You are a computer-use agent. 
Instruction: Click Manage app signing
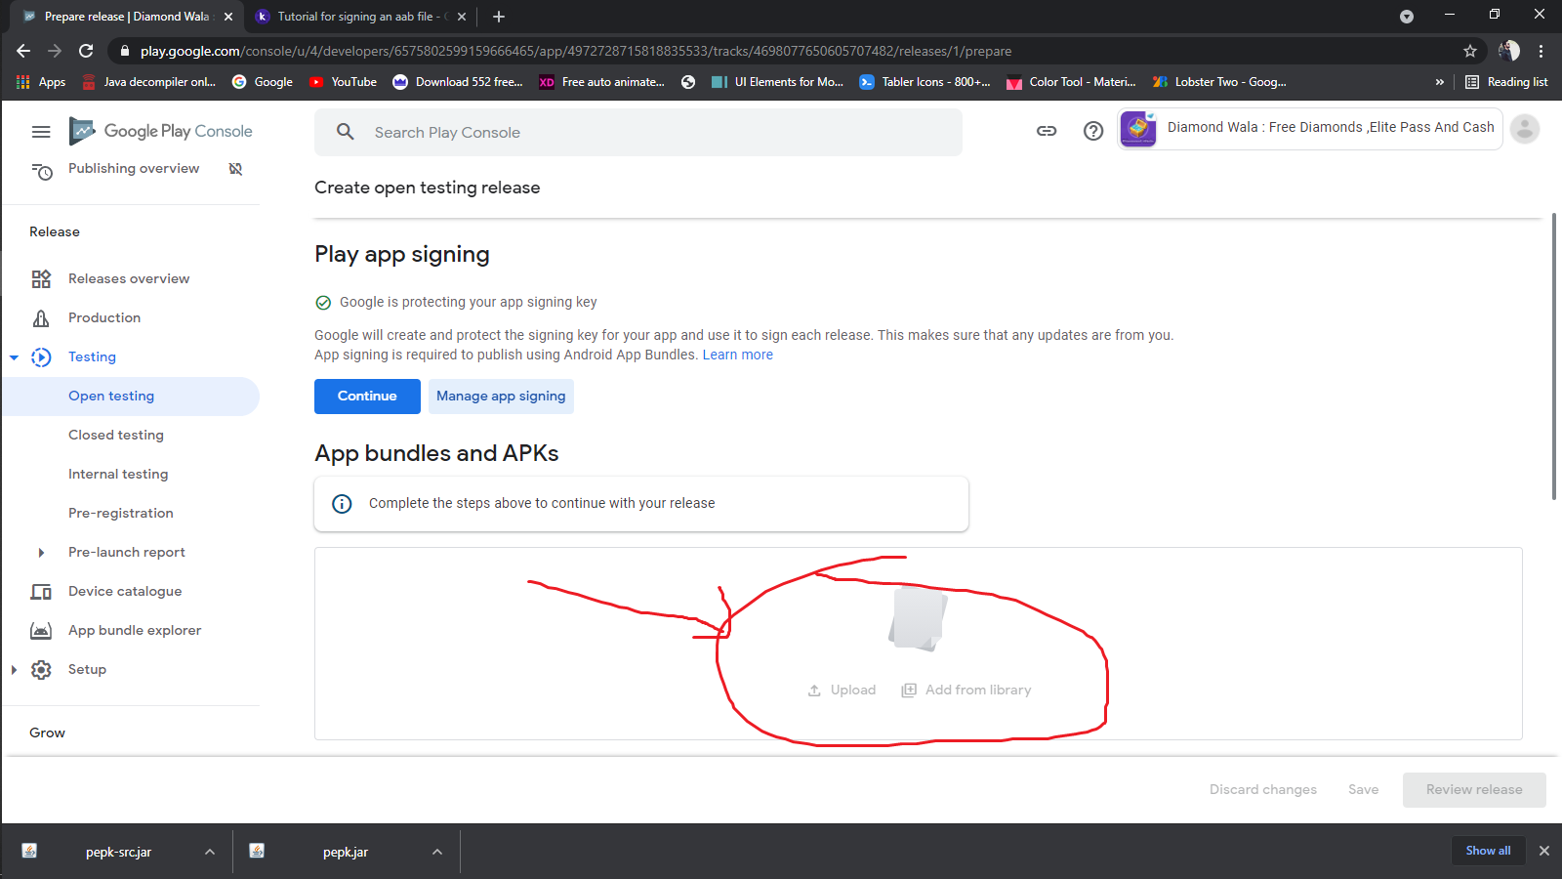501,397
